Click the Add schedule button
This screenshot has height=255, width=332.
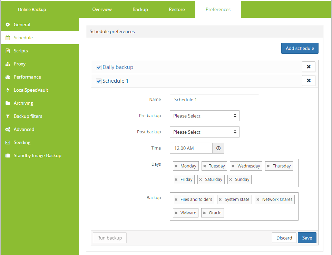coord(300,48)
